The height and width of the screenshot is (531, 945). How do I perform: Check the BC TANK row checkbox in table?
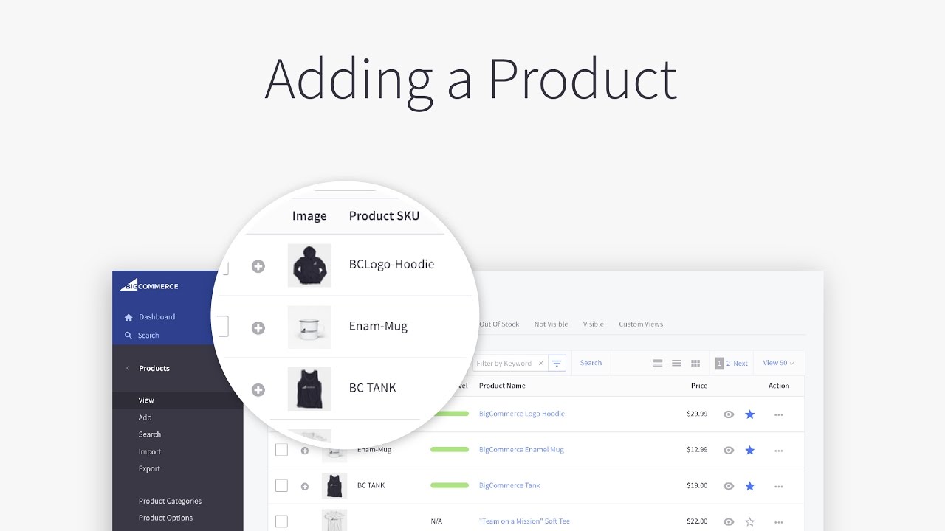pos(281,485)
